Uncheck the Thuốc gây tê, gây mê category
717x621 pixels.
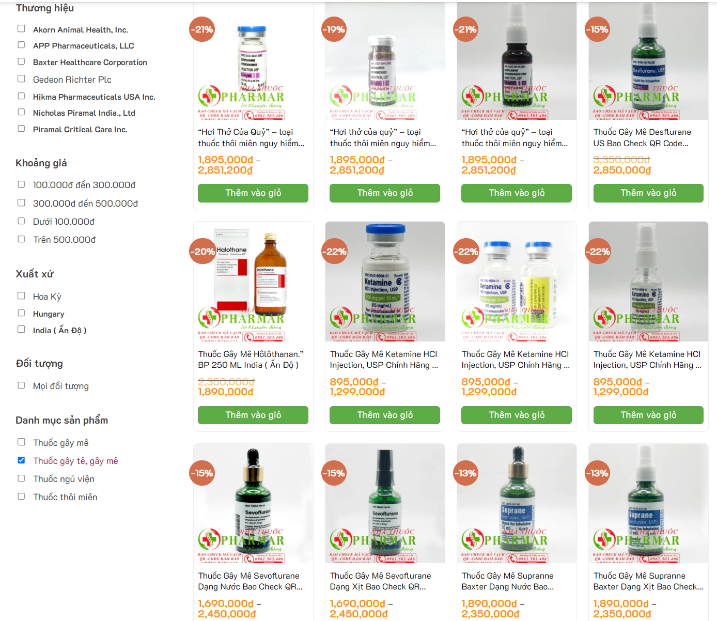click(21, 460)
